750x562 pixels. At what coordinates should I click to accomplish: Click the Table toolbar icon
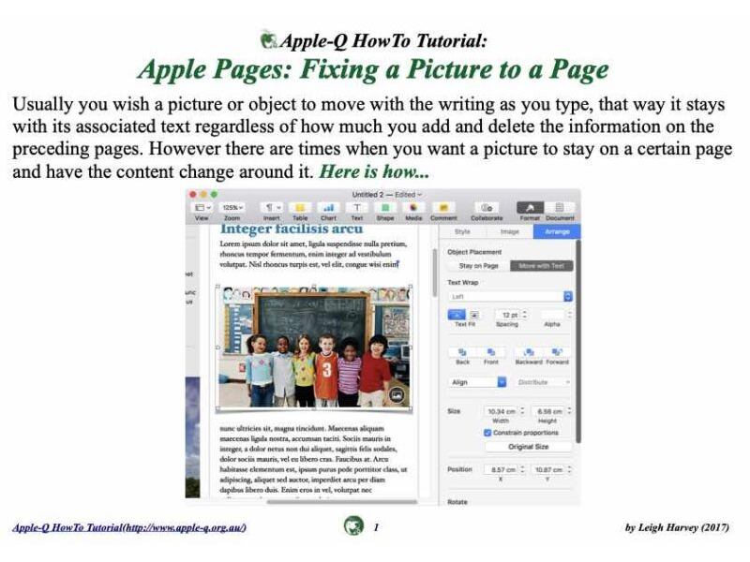point(300,207)
